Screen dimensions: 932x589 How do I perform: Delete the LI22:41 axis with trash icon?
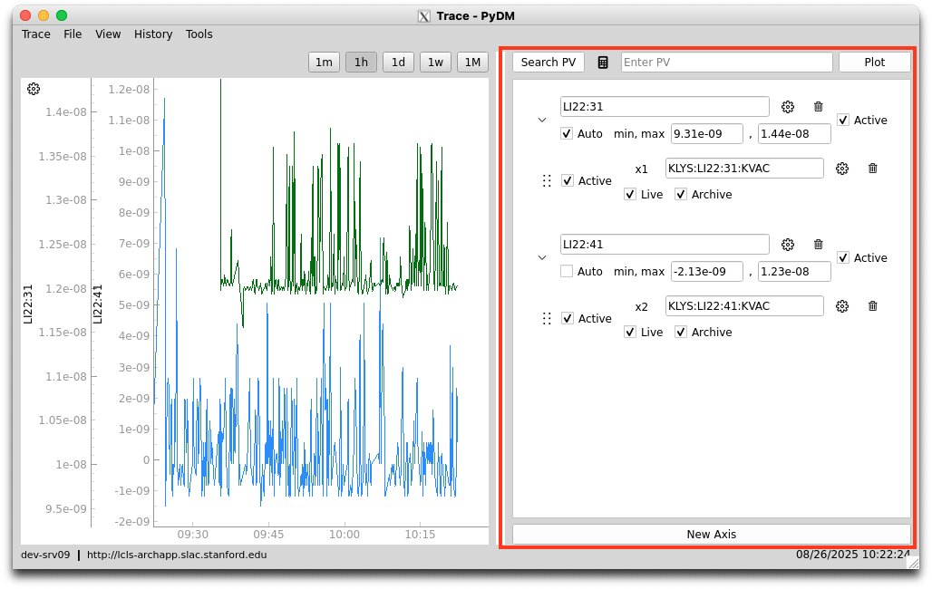819,245
